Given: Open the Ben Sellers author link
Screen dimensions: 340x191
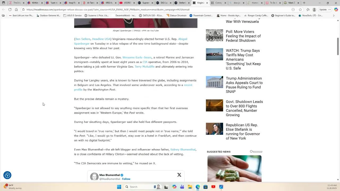Looking at the screenshot, I should tap(83, 39).
